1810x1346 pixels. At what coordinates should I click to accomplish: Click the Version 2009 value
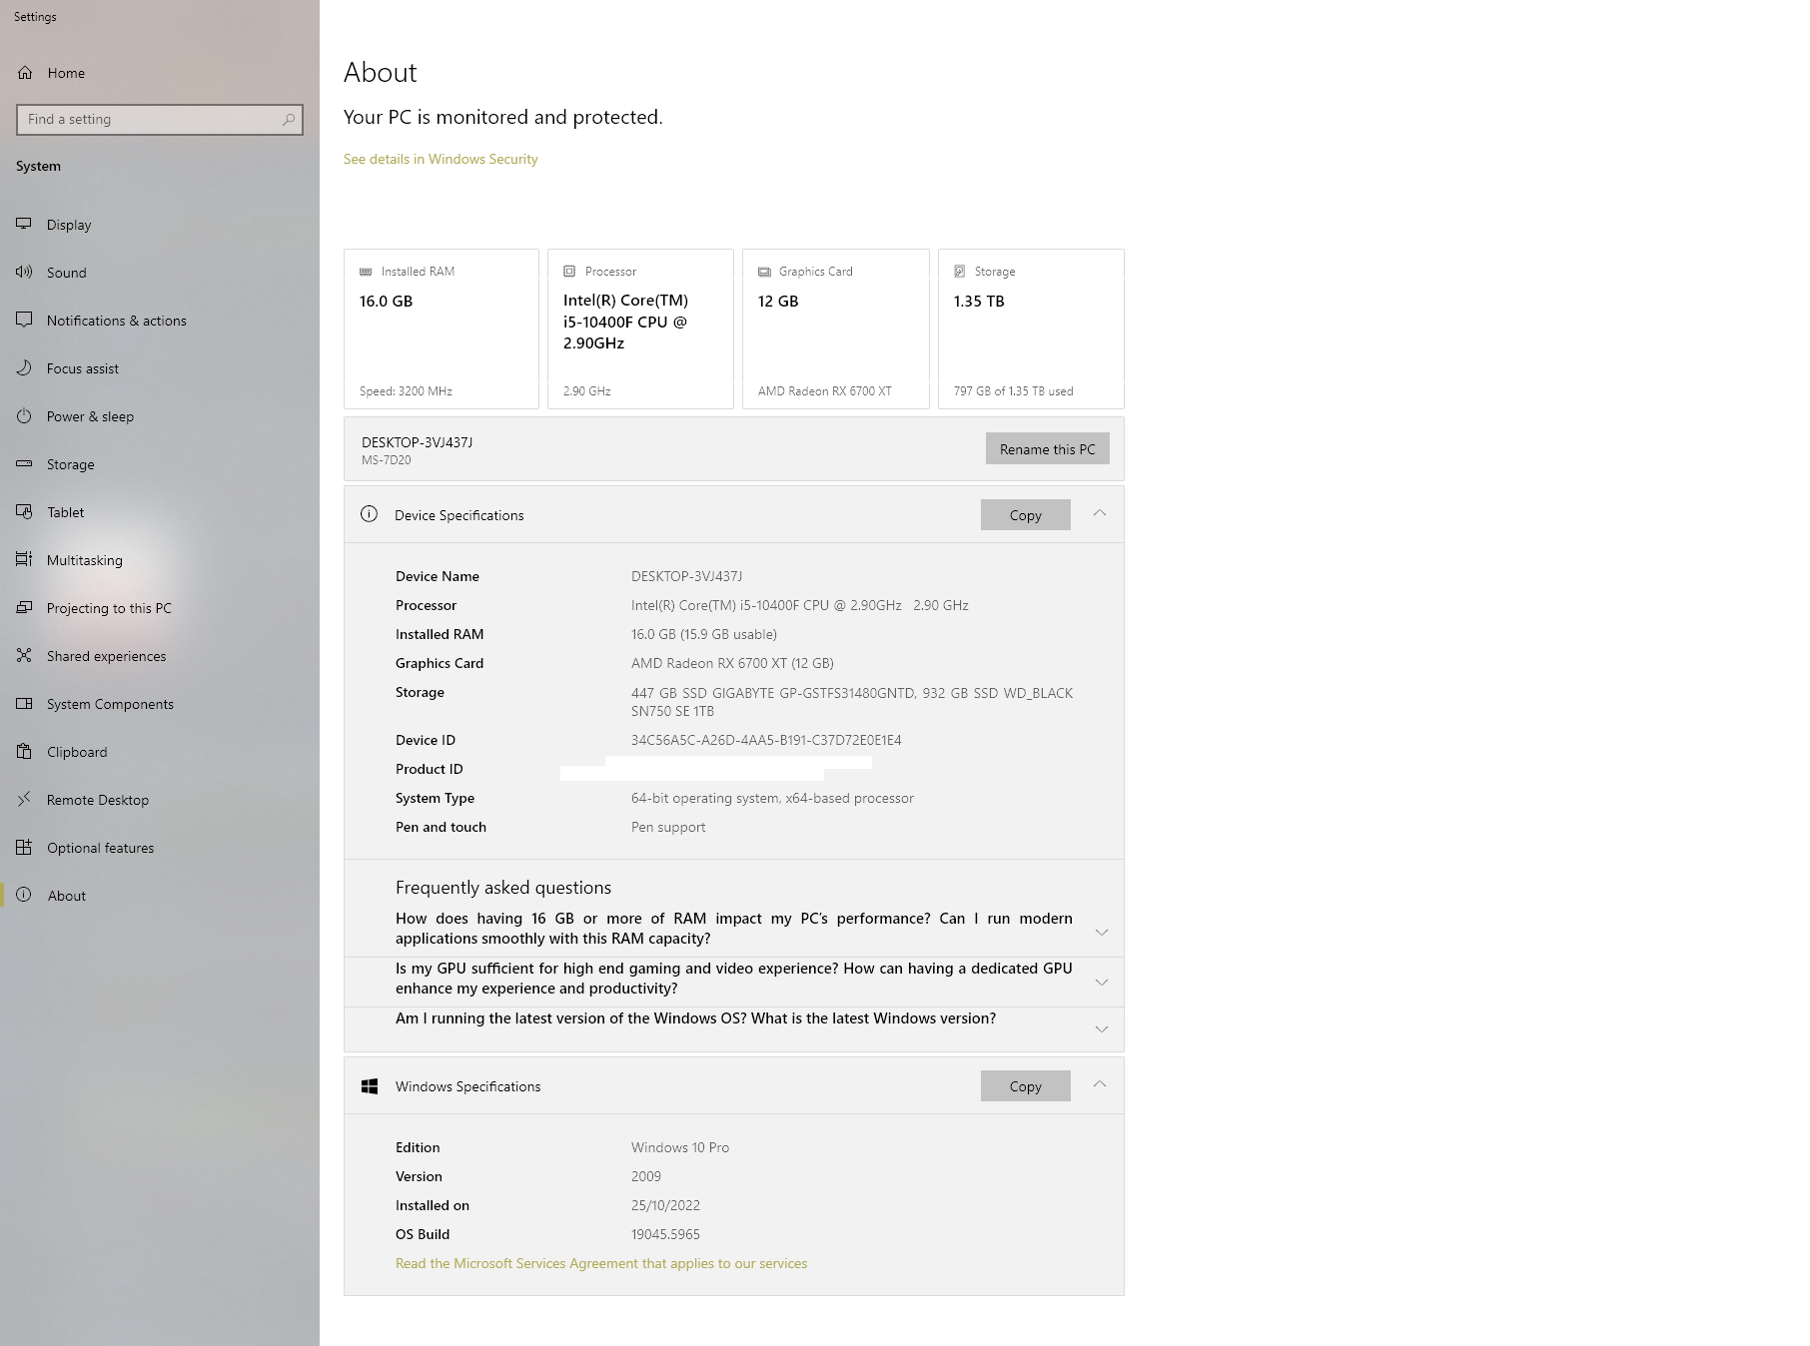(646, 1176)
